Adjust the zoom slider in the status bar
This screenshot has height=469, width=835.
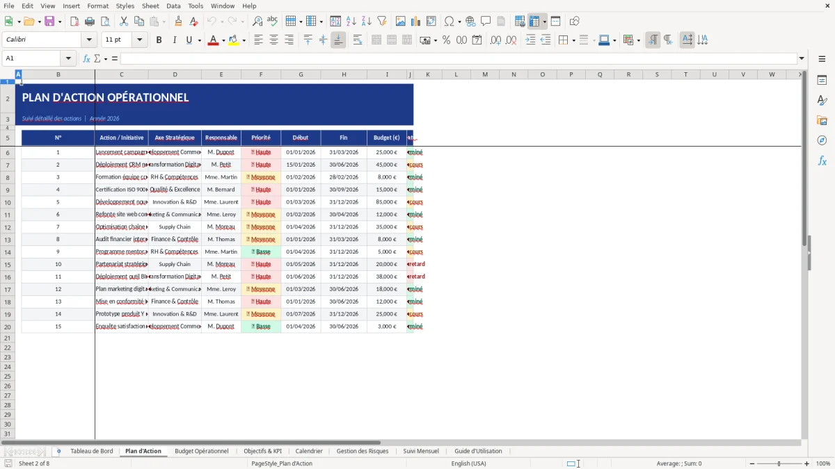(x=778, y=463)
